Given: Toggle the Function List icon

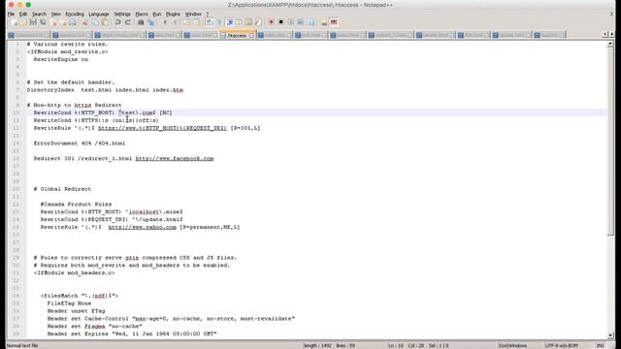Looking at the screenshot, I should click(x=258, y=22).
